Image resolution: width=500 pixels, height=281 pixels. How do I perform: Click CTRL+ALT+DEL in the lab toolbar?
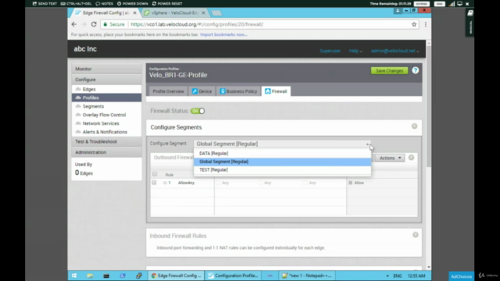(76, 3)
